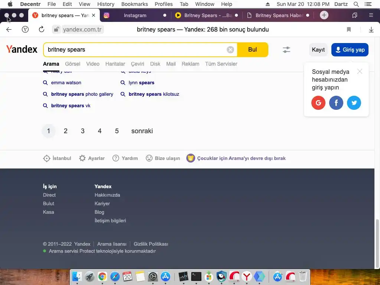Open Yandex Browser from the dock
The image size is (380, 285).
[x=247, y=276]
